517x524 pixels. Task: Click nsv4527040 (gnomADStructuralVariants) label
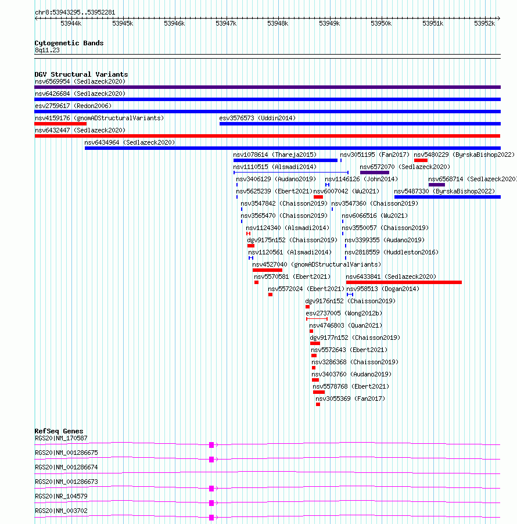click(317, 264)
